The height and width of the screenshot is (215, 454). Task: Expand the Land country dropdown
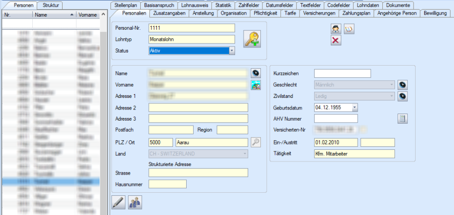pyautogui.click(x=245, y=153)
